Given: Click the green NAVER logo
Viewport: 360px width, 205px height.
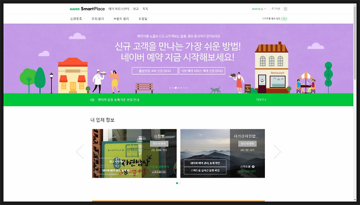Looking at the screenshot, I should click(x=74, y=9).
